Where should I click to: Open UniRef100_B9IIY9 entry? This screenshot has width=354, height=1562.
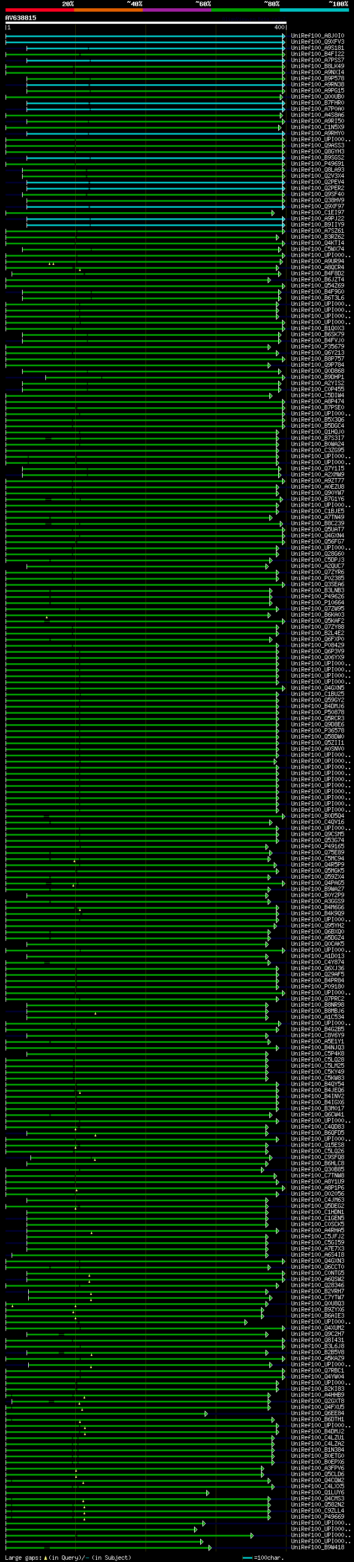tap(317, 225)
